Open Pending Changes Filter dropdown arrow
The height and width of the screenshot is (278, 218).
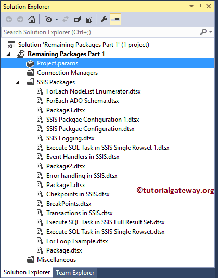57,19
